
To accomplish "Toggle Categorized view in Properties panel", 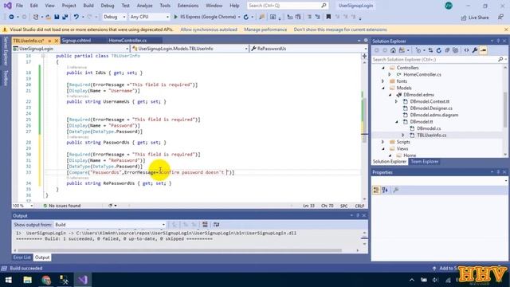I will coord(376,190).
